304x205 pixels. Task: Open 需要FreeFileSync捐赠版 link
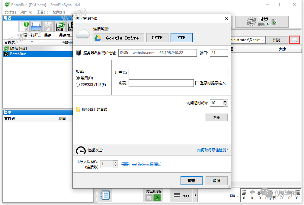pyautogui.click(x=141, y=164)
